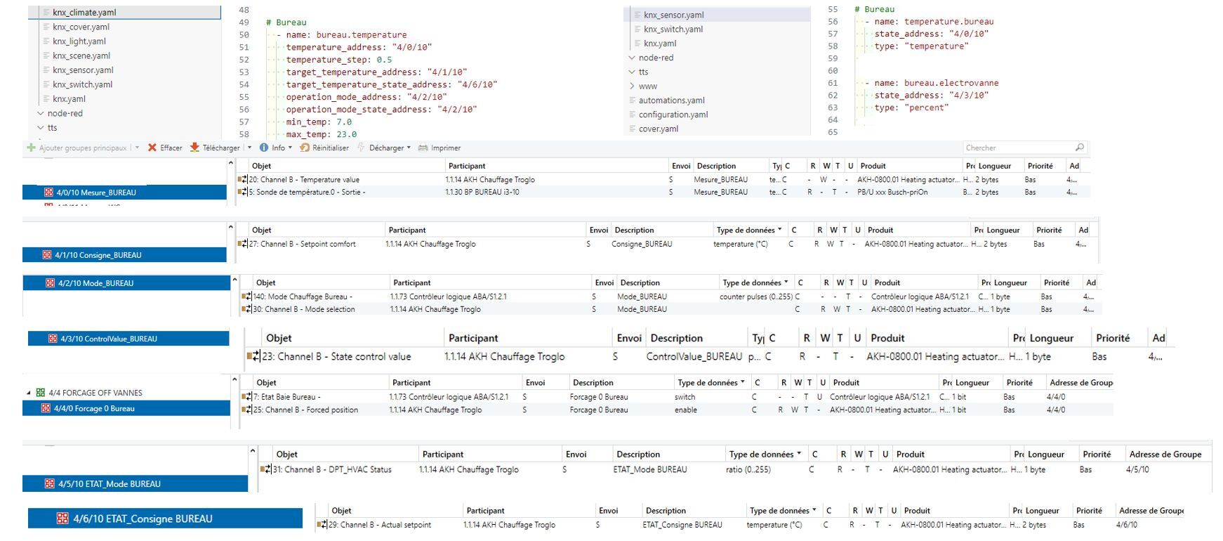Click the blue Info icon
1223x541 pixels.
(264, 148)
